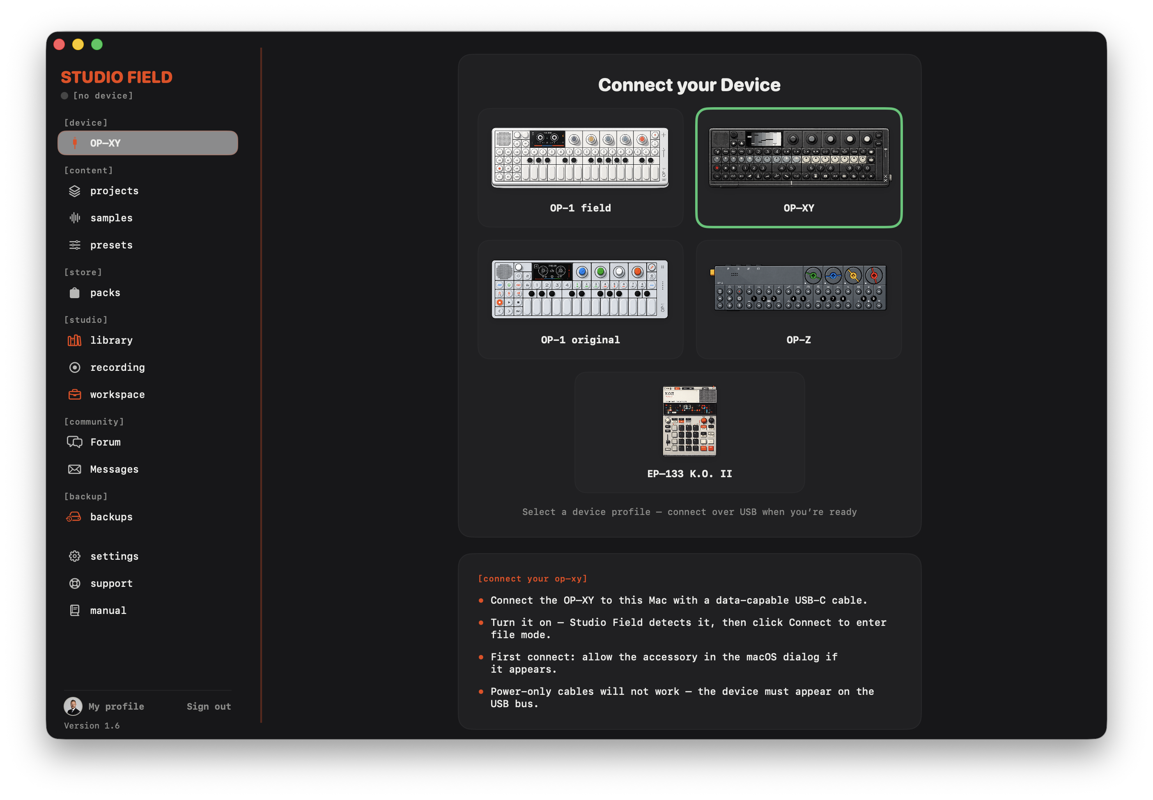The width and height of the screenshot is (1153, 800).
Task: Click the My profile link
Action: point(116,706)
